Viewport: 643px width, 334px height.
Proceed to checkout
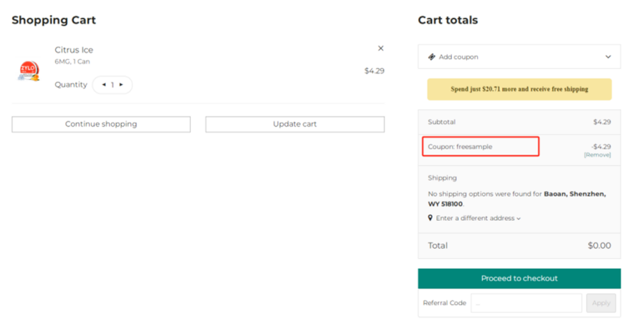point(519,278)
